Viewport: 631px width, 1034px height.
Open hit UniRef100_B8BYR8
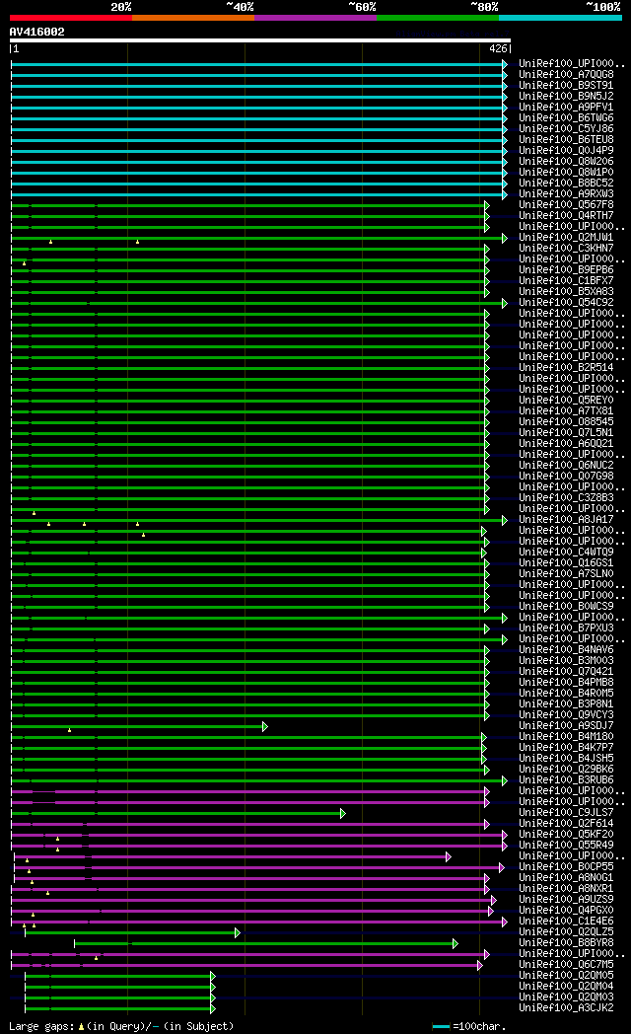pos(566,942)
